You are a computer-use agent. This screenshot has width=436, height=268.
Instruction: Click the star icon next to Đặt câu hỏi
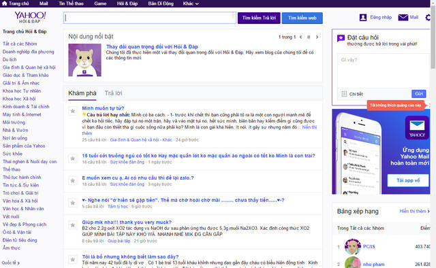[x=341, y=38]
